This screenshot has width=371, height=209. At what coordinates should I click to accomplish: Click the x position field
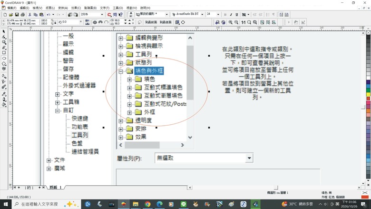14,20
